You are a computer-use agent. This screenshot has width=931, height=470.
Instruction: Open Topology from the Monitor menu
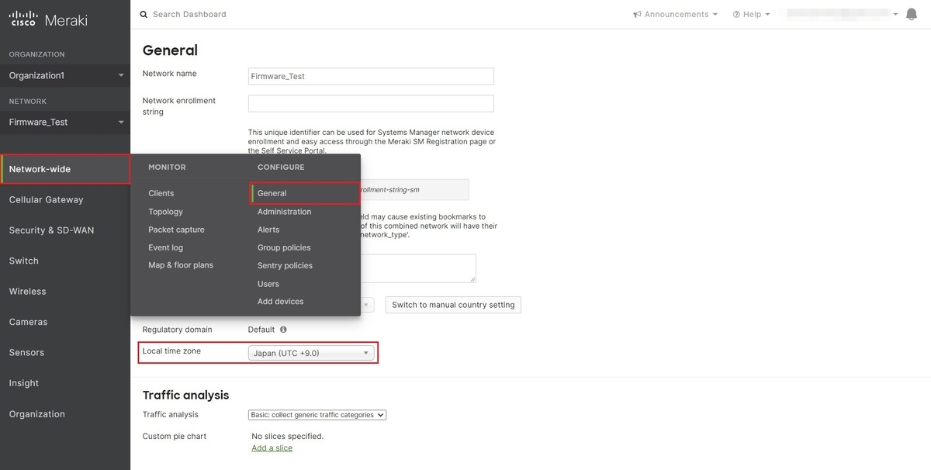coord(165,211)
